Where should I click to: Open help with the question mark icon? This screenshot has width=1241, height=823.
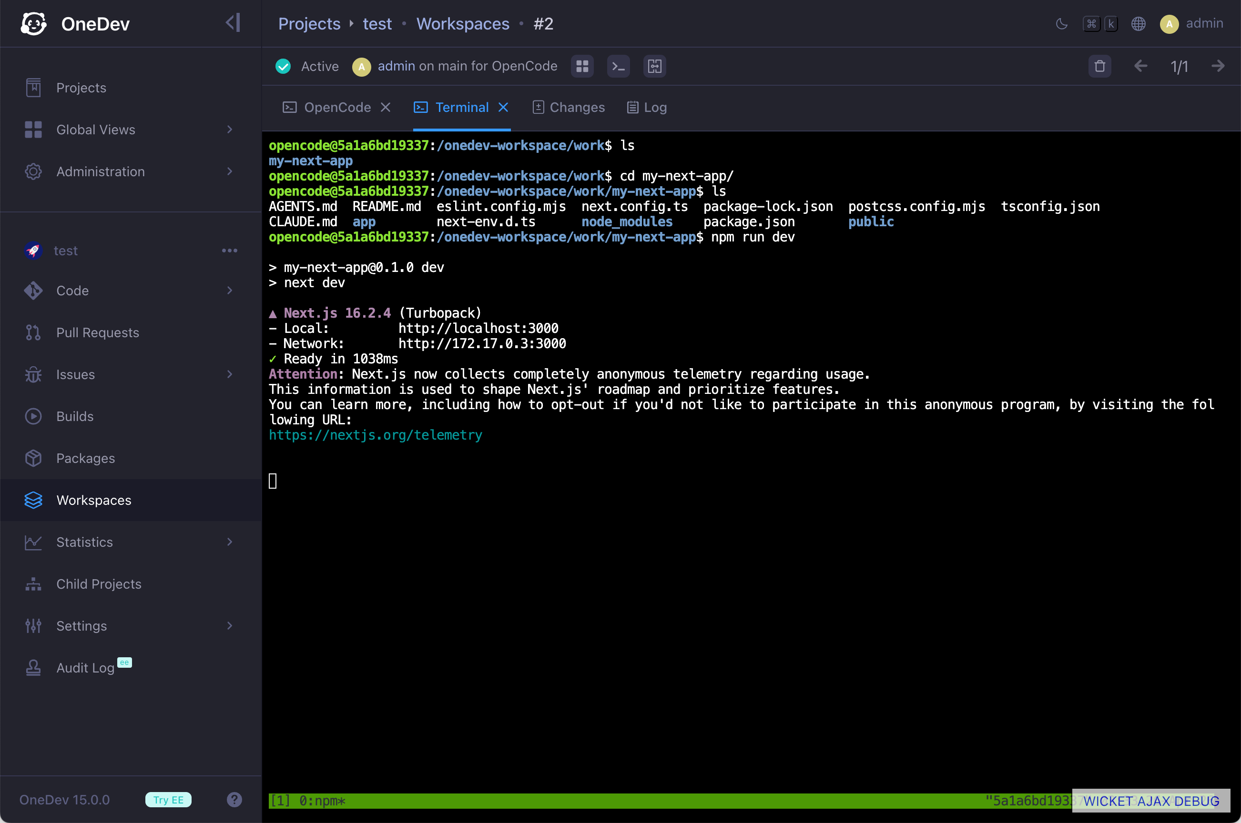coord(234,800)
